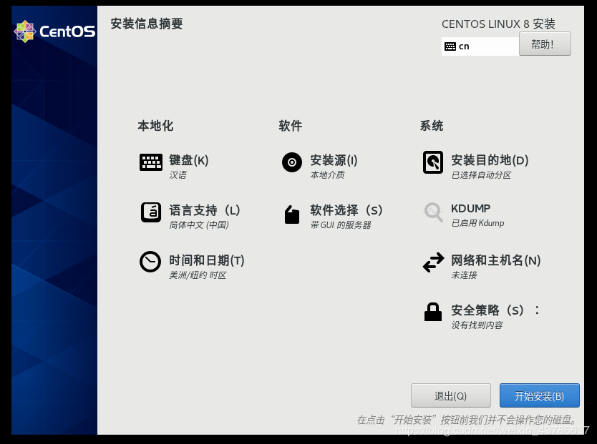Click the cn keyboard layout indicator
Screen dimensions: 597x444
point(480,46)
